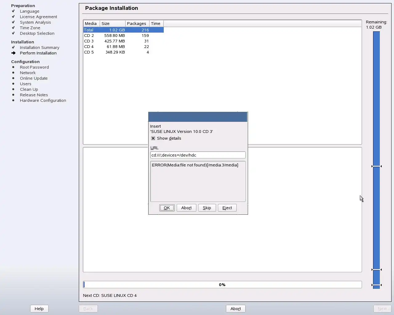Image resolution: width=394 pixels, height=315 pixels.
Task: Click the 558.80 MB size cell
Action: point(115,35)
